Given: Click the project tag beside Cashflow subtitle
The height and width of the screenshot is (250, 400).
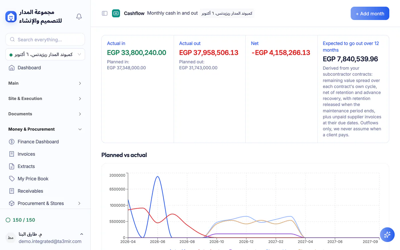Looking at the screenshot, I should pyautogui.click(x=227, y=13).
